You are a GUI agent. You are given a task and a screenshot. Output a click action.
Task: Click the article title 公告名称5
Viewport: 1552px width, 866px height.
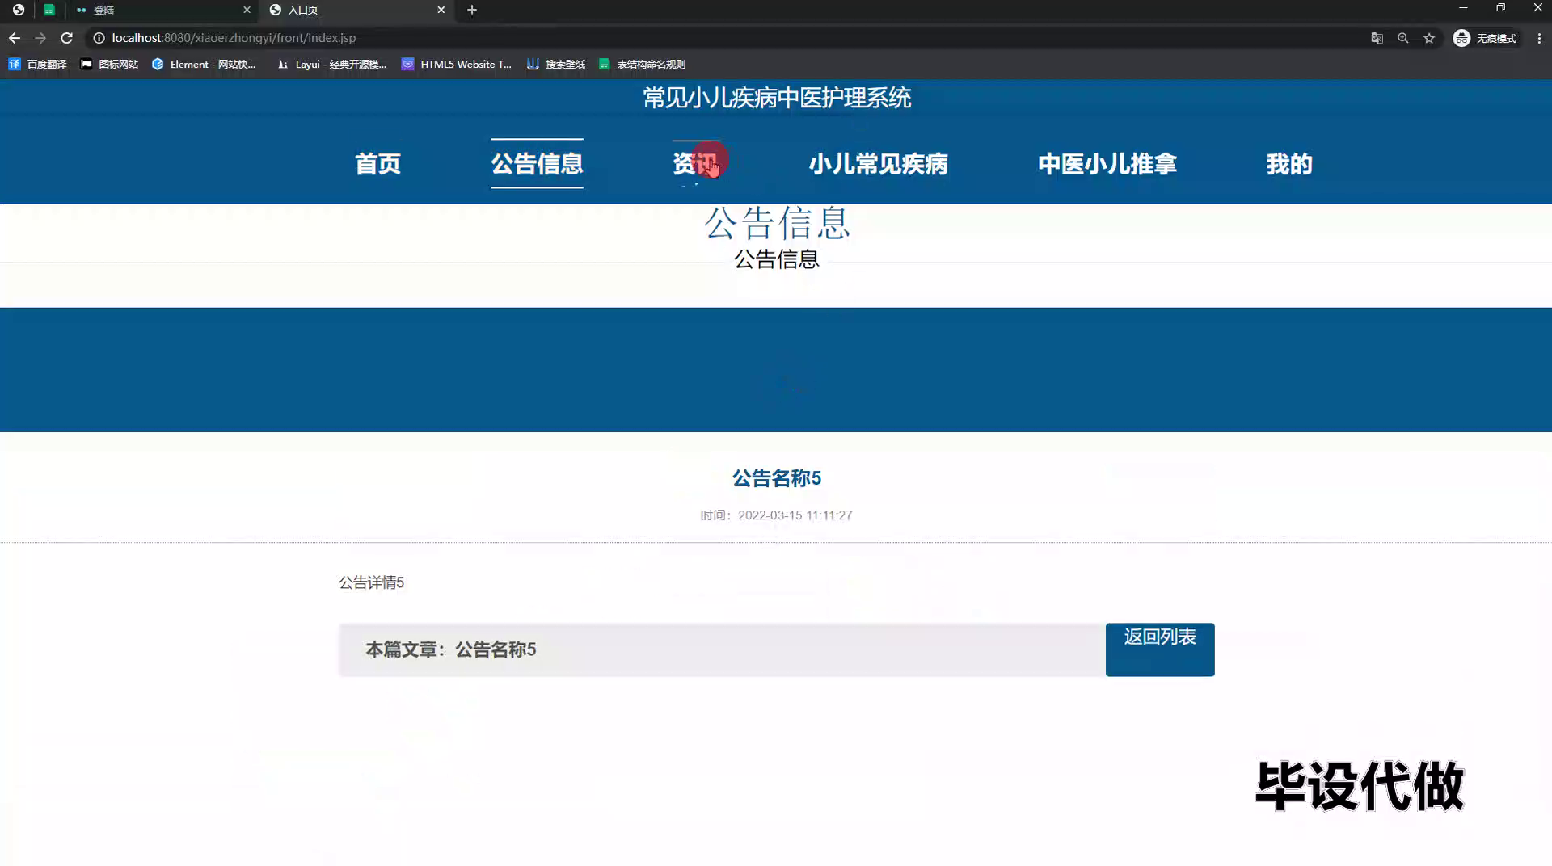777,478
